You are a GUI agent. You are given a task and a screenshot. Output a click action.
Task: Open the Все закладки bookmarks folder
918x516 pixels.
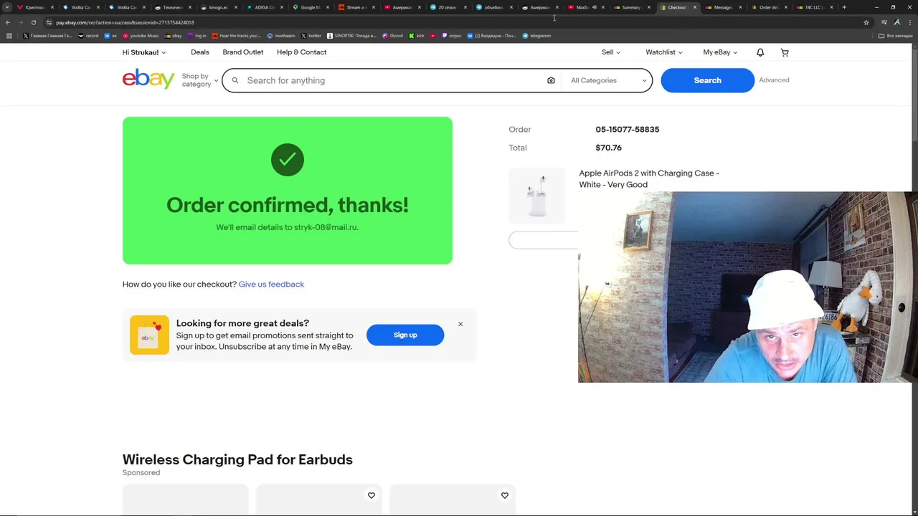(x=896, y=36)
